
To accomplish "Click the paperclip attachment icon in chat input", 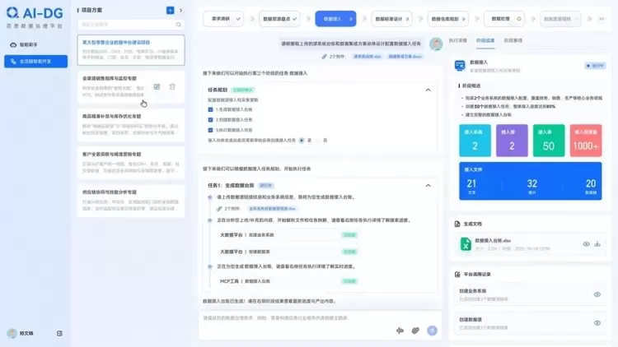I will pos(415,331).
